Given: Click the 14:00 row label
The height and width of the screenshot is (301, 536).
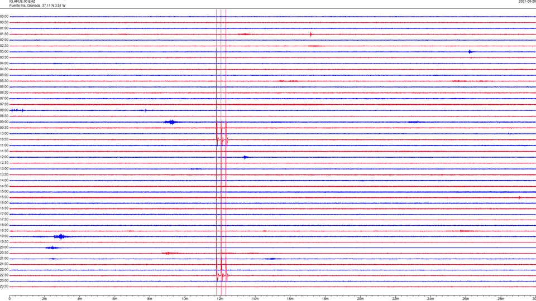Looking at the screenshot, I should tap(4, 180).
